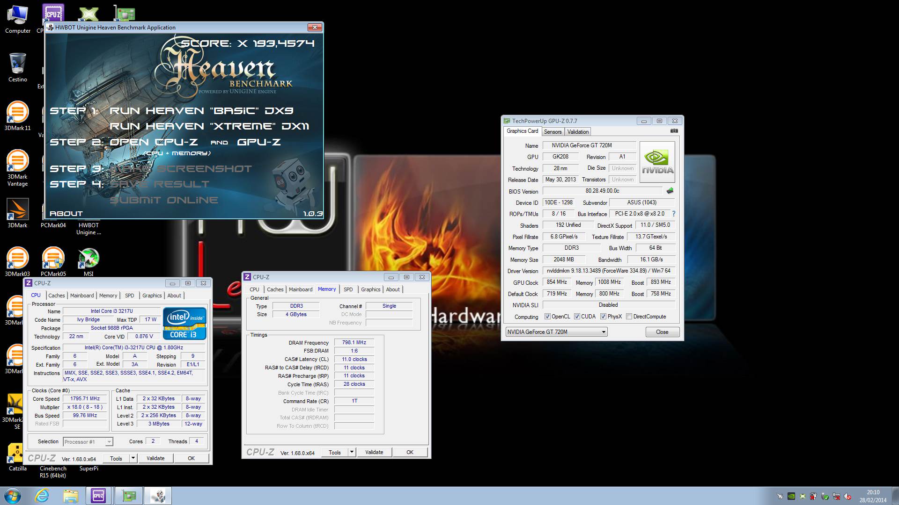Toggle the DirectCompute checkbox in GPU-Z

pos(629,317)
